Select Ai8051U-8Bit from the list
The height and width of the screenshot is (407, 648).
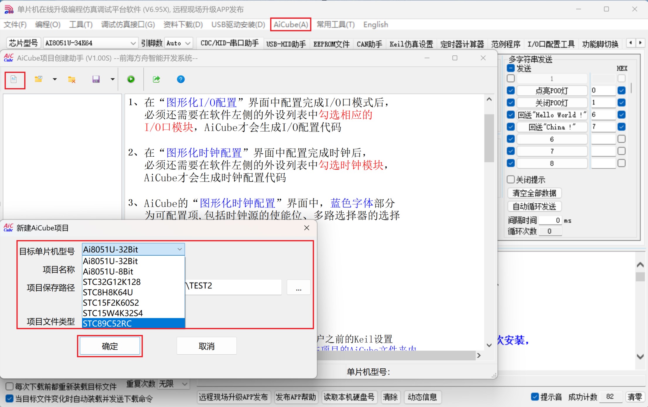[134, 271]
